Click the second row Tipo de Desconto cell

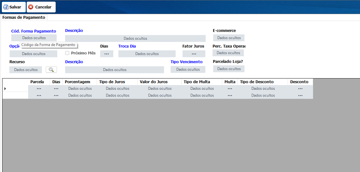click(x=263, y=95)
